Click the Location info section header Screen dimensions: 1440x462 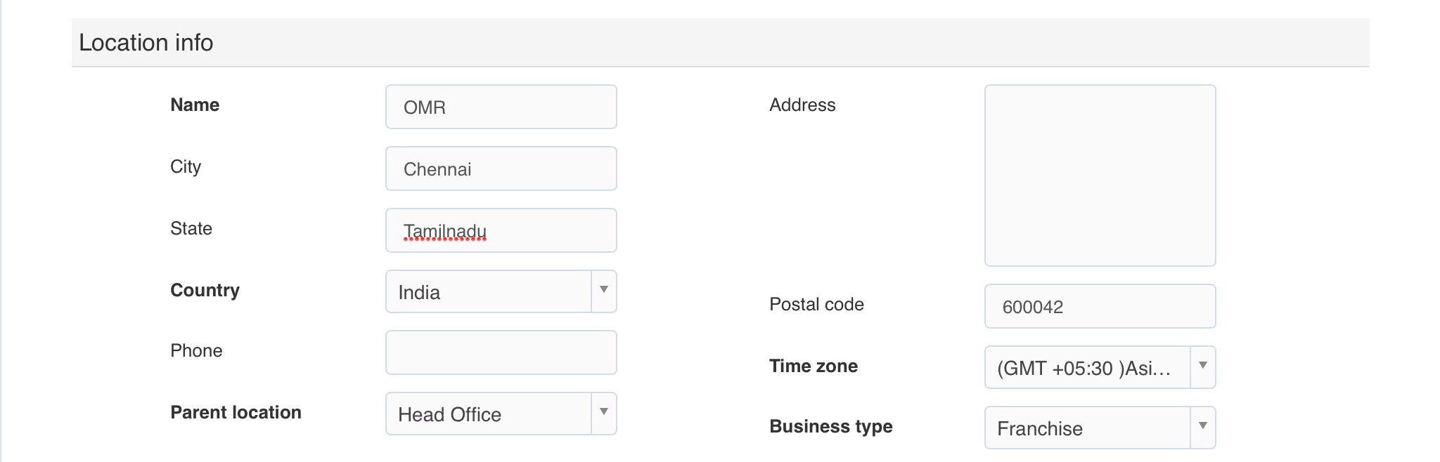[x=146, y=43]
